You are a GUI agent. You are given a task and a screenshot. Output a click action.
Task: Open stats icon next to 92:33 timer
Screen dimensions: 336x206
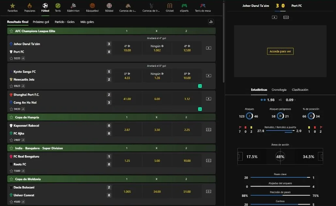(23, 58)
